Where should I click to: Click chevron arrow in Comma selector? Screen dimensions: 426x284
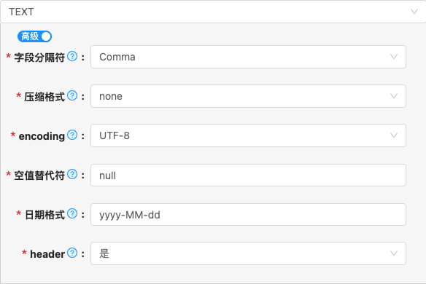point(394,57)
